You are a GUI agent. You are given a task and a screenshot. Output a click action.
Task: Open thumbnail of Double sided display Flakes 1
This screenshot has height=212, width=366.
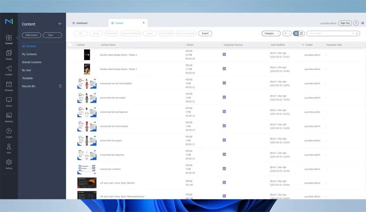(x=87, y=69)
